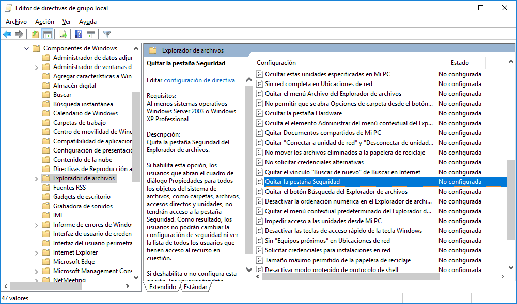The height and width of the screenshot is (304, 517).
Task: Click the folder icon beside Fuentes RSS
Action: (46, 188)
